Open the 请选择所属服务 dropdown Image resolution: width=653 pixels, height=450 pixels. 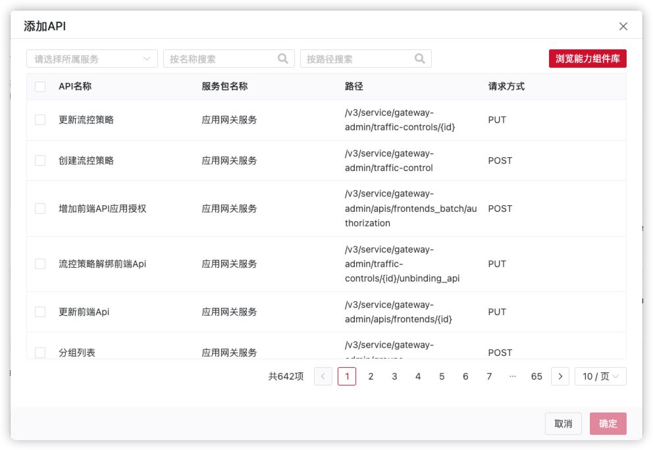pyautogui.click(x=91, y=58)
